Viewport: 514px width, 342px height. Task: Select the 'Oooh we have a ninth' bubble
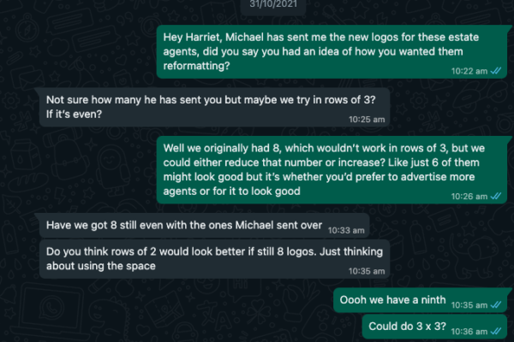click(421, 300)
